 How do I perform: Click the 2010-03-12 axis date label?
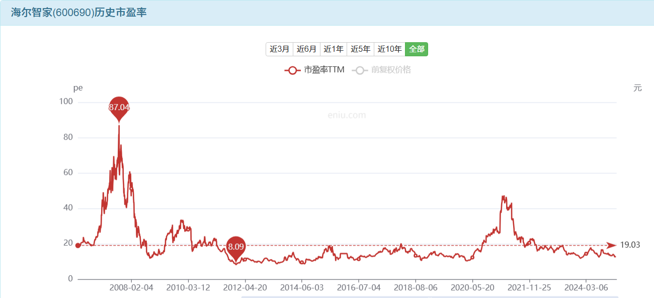pos(188,288)
